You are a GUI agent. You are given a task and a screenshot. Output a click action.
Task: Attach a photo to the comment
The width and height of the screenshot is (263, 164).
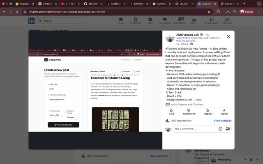228,129
